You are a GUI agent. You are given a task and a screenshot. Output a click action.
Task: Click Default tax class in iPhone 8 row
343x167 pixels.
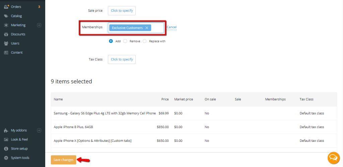pyautogui.click(x=312, y=127)
